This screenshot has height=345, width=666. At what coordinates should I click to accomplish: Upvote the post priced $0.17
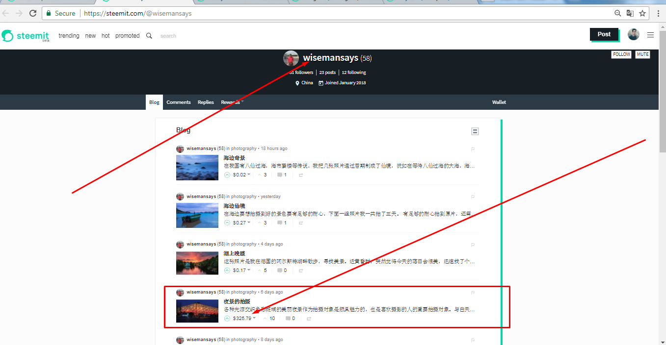pos(227,271)
